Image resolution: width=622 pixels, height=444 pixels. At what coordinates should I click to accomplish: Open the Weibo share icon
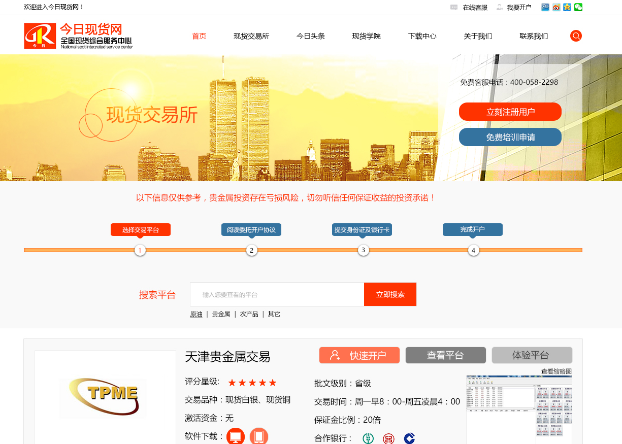coord(556,7)
